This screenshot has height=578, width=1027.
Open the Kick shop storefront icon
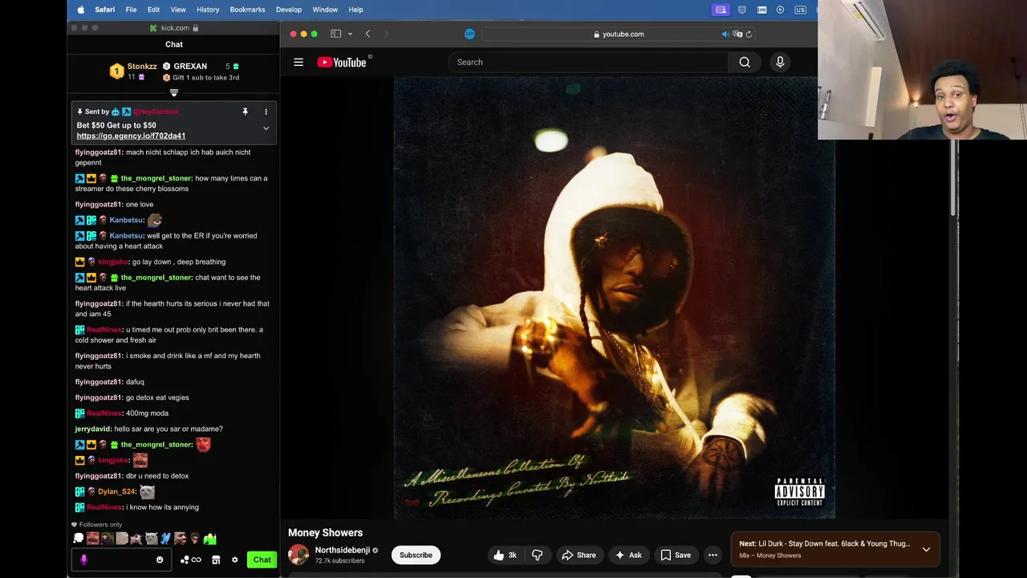tap(216, 560)
